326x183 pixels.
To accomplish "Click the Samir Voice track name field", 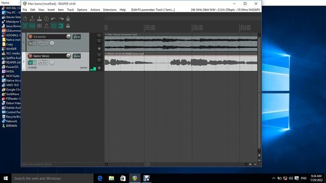I will [x=49, y=56].
